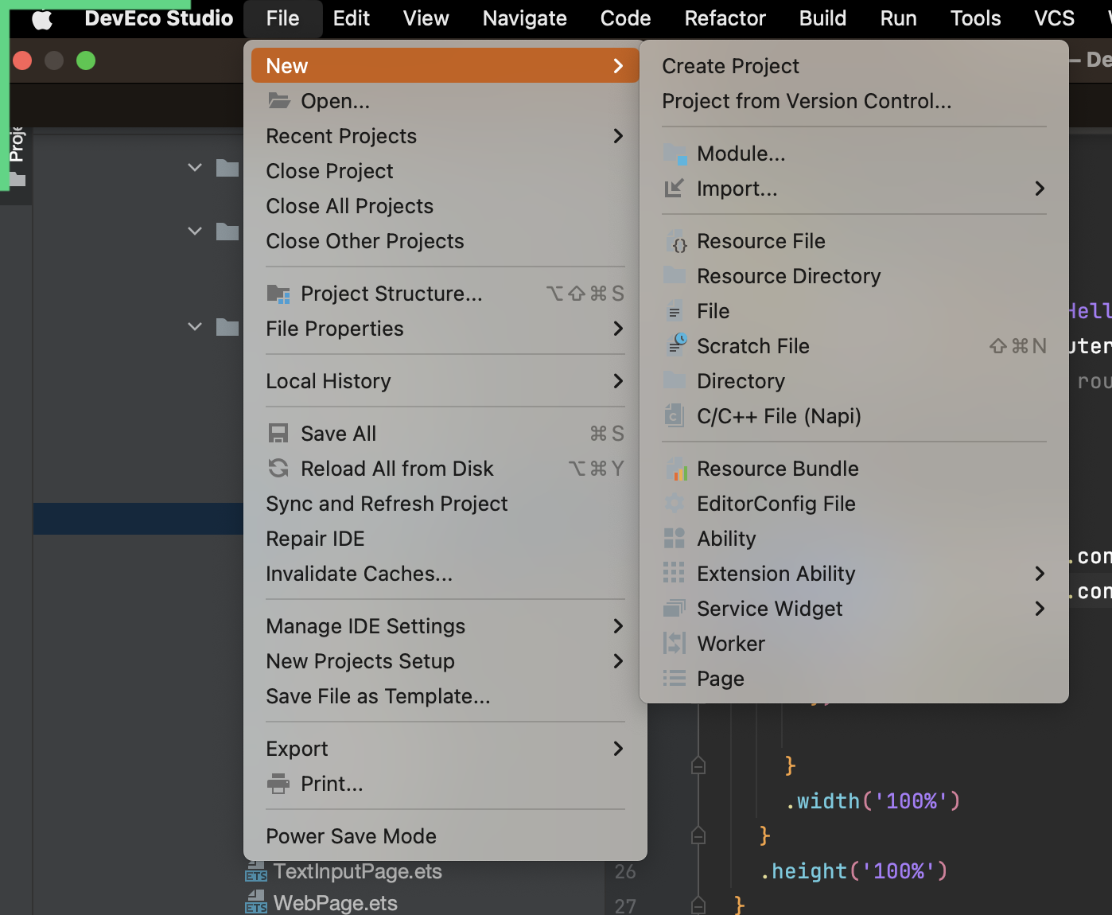Click the C/C++ File (Napi) icon
The height and width of the screenshot is (915, 1112).
coord(674,415)
